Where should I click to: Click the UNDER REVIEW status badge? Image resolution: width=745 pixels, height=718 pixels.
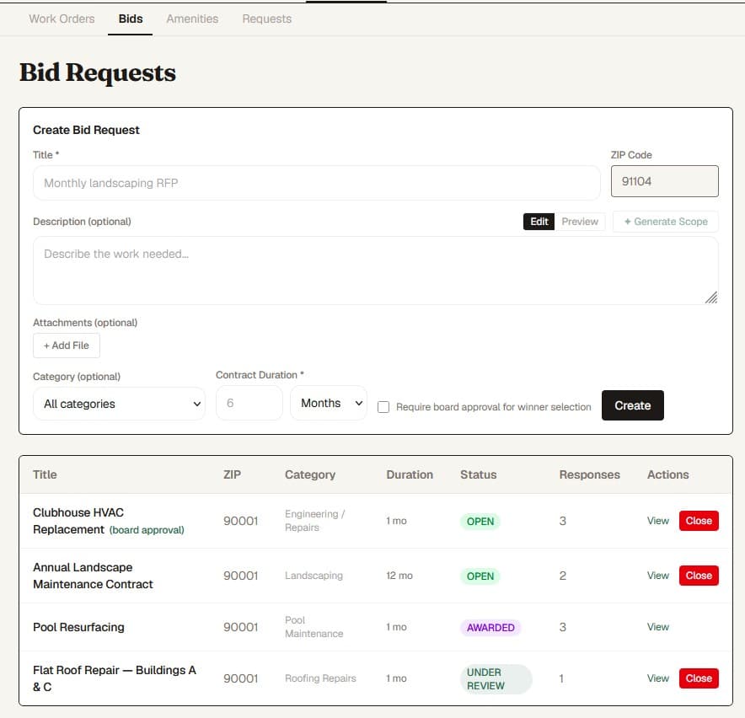coord(496,679)
